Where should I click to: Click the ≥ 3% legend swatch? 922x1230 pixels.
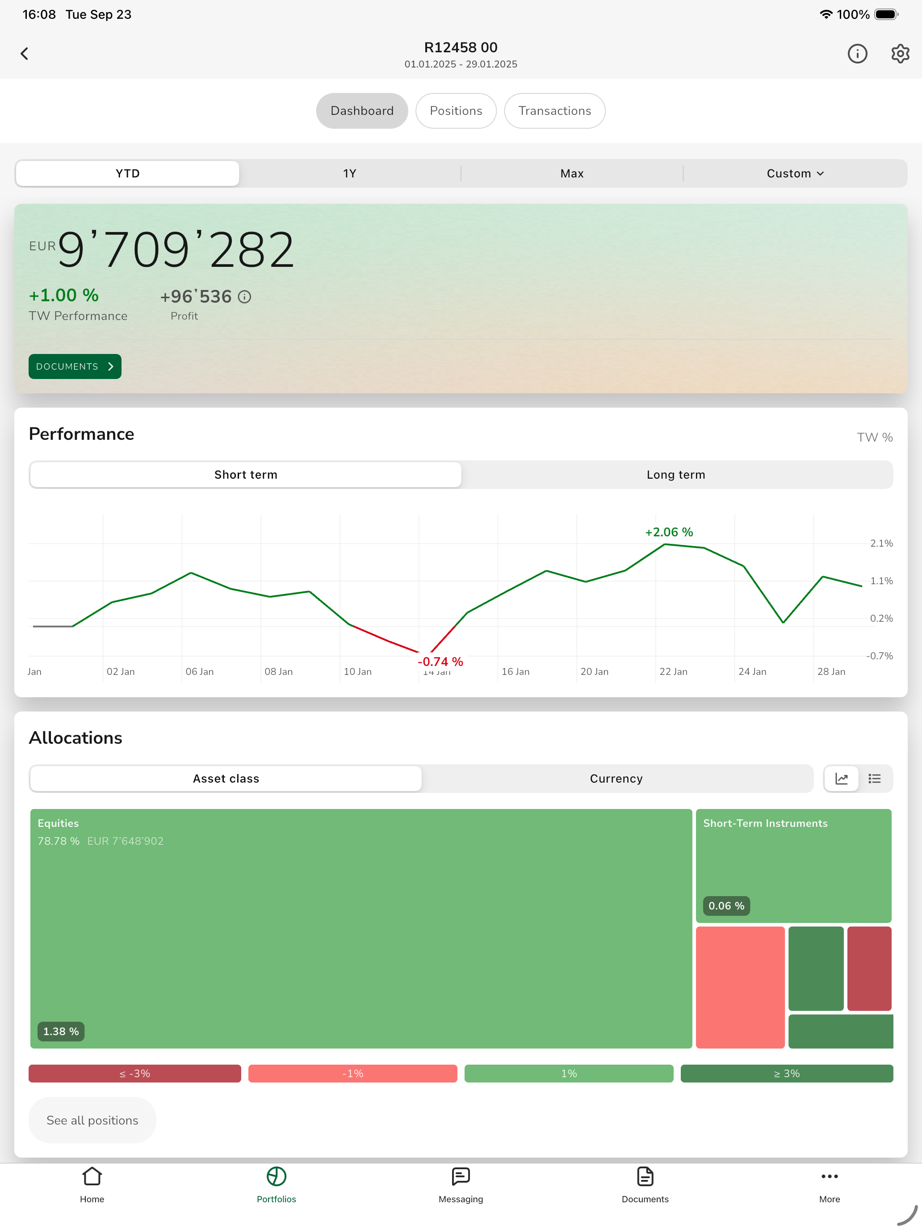click(x=787, y=1074)
